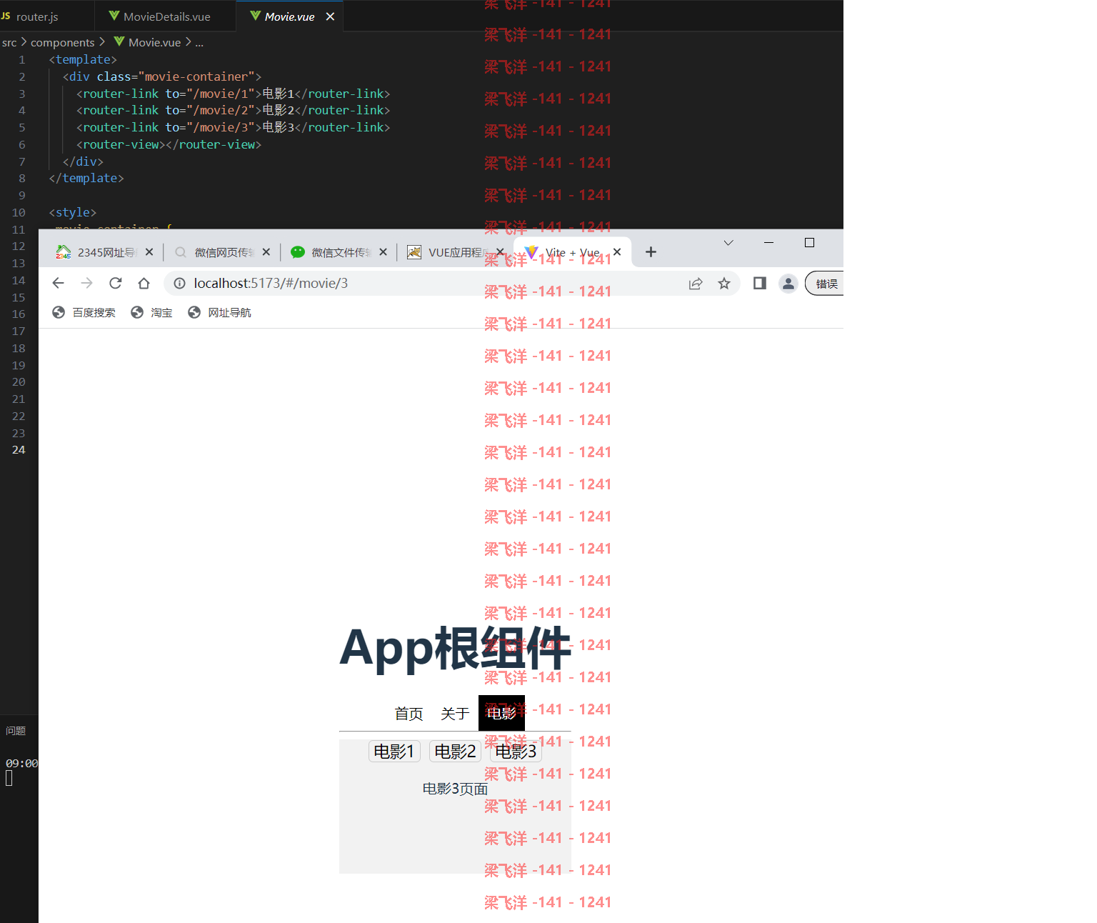This screenshot has height=923, width=1097.
Task: View site information icon in address bar
Action: pyautogui.click(x=180, y=284)
